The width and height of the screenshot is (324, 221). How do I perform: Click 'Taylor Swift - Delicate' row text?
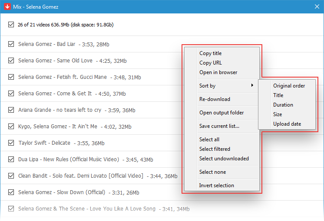point(44,143)
